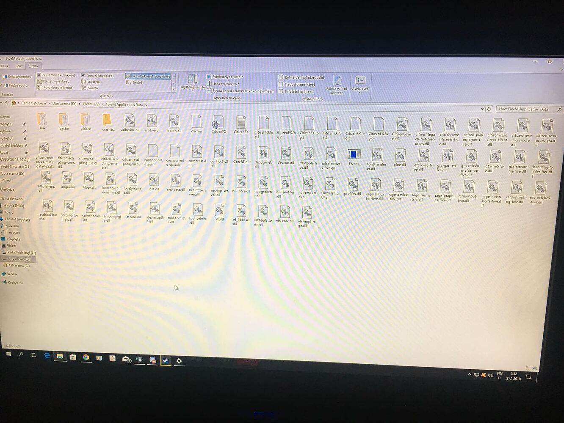
Task: Open the address bar history dropdown
Action: 482,109
